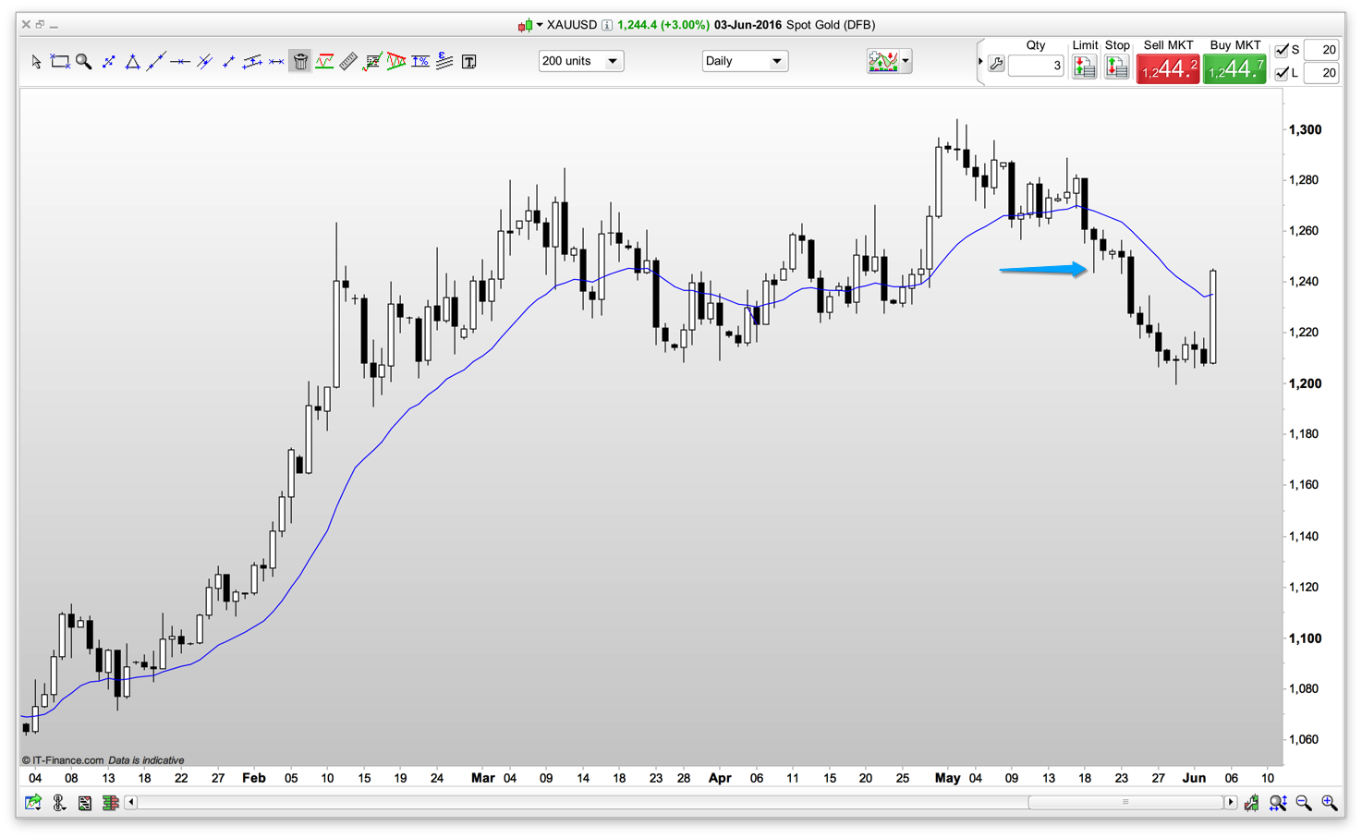Screen dimensions: 1362x838
Task: Choose the text annotation tool
Action: 469,62
